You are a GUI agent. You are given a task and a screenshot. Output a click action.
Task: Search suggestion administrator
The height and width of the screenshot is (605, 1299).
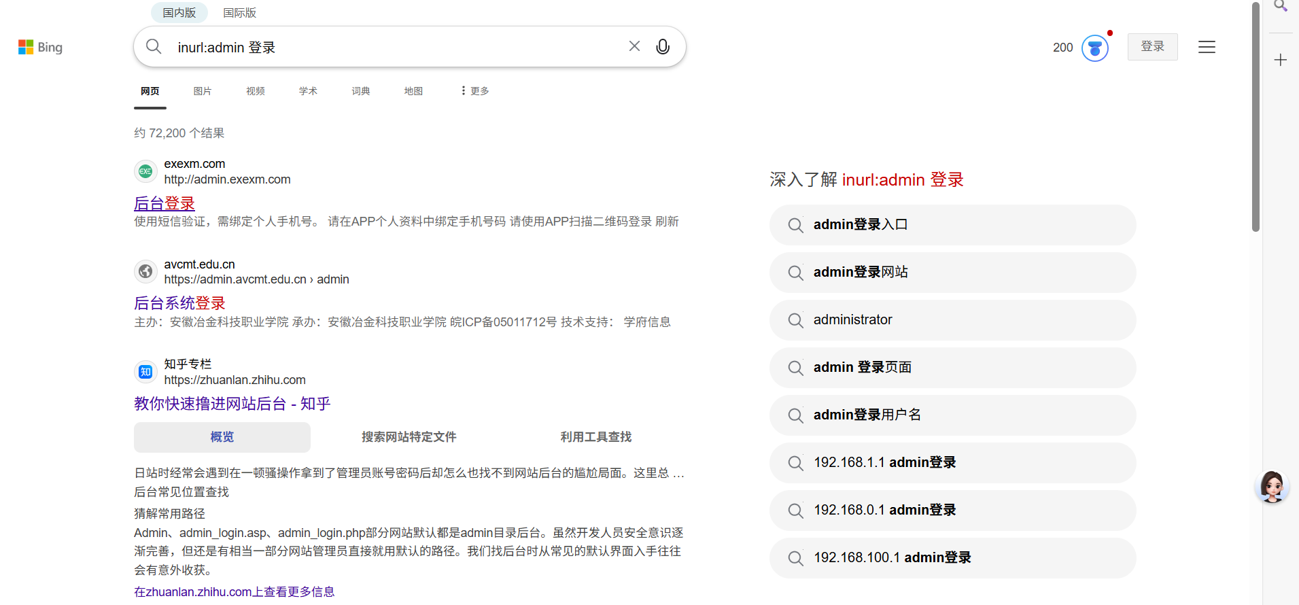point(953,320)
